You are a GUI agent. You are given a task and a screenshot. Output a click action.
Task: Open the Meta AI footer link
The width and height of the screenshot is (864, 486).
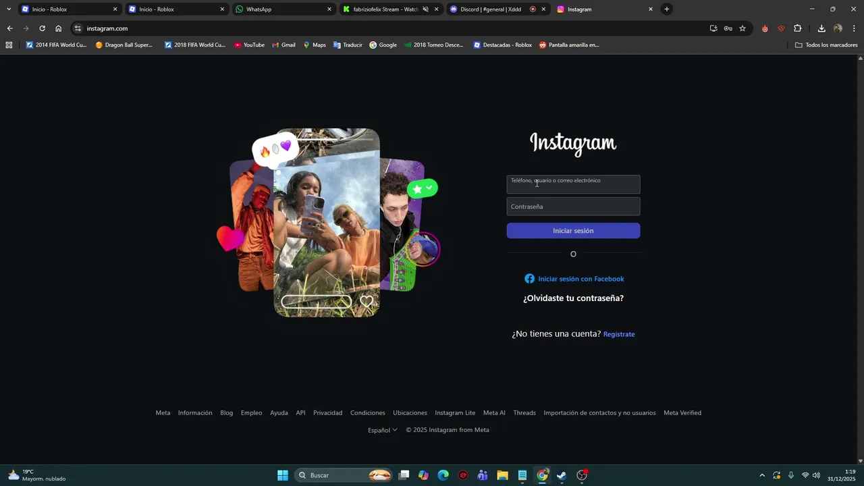pos(494,413)
